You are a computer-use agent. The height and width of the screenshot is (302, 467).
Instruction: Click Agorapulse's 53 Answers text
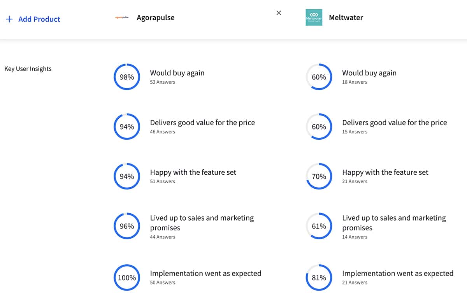[163, 82]
